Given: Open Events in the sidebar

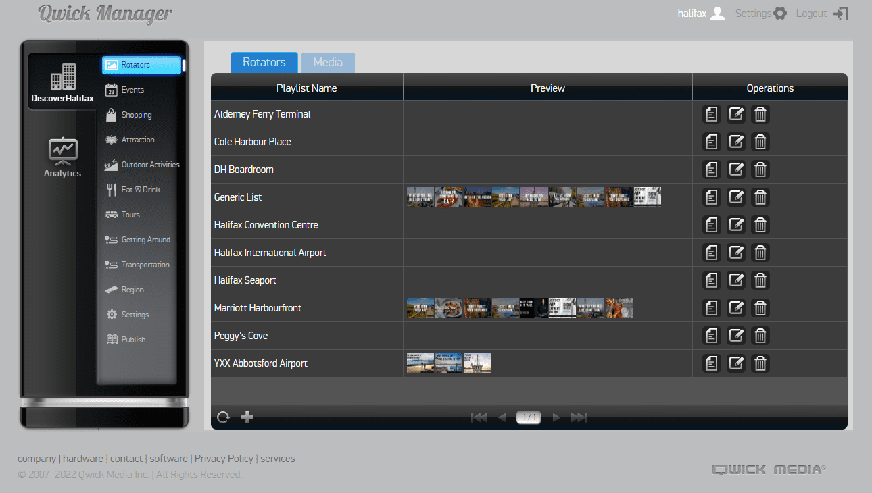Looking at the screenshot, I should (x=125, y=90).
